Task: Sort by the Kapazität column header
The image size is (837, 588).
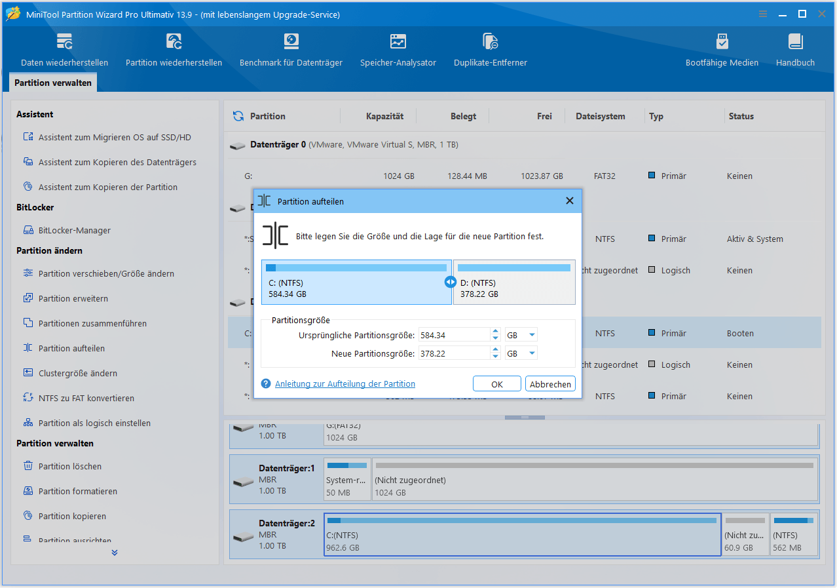Action: tap(384, 116)
